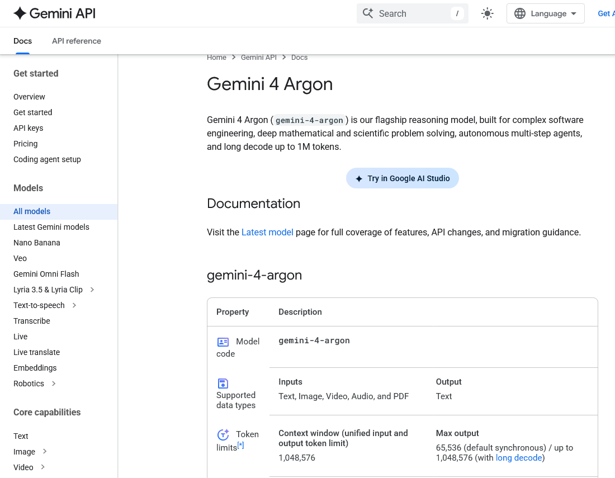Click the 65,536 max output value
Screen dimensions: 615x478
pyautogui.click(x=449, y=448)
